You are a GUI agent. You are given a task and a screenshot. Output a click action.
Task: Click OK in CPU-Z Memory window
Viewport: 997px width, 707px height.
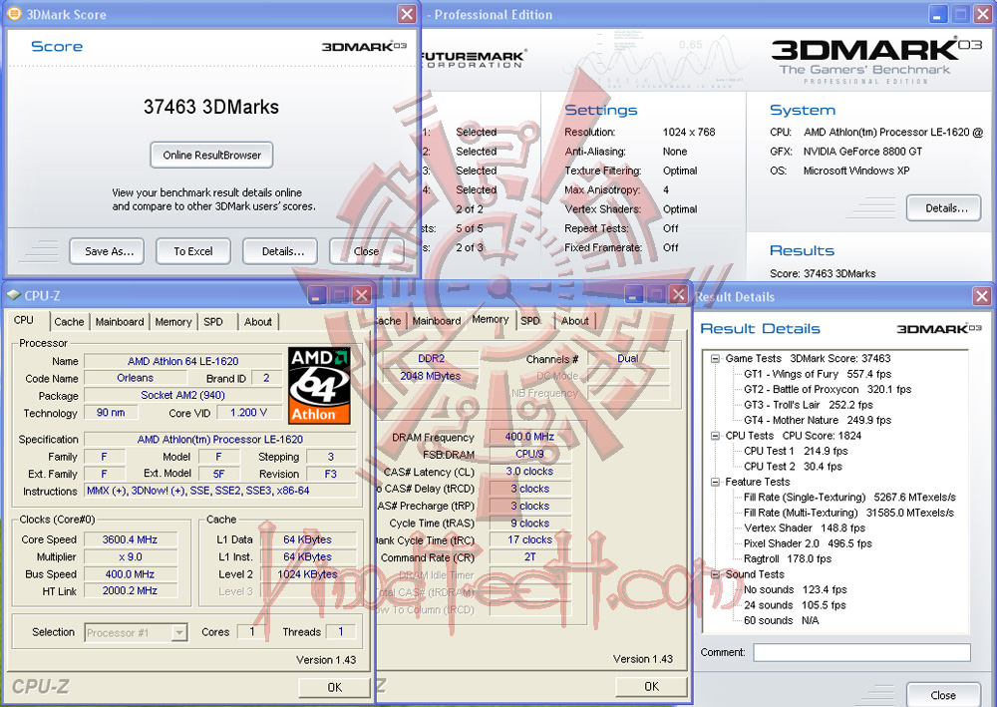pyautogui.click(x=651, y=687)
